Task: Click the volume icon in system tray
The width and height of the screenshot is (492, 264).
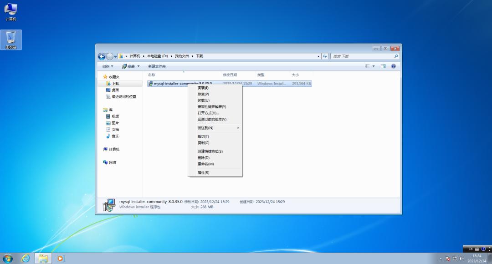Action: coord(461,259)
